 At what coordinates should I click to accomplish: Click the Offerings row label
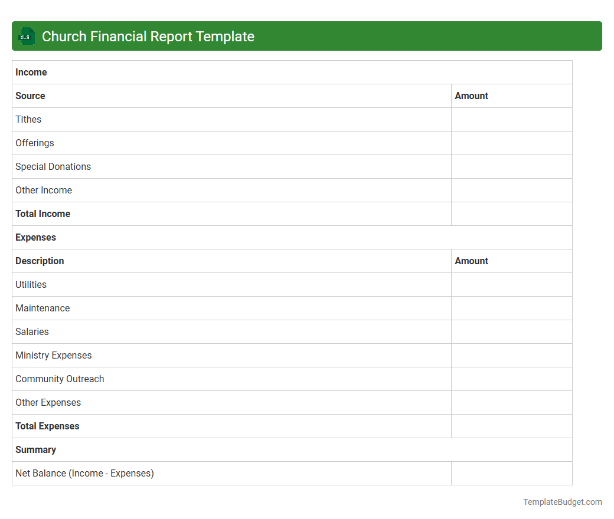point(34,143)
